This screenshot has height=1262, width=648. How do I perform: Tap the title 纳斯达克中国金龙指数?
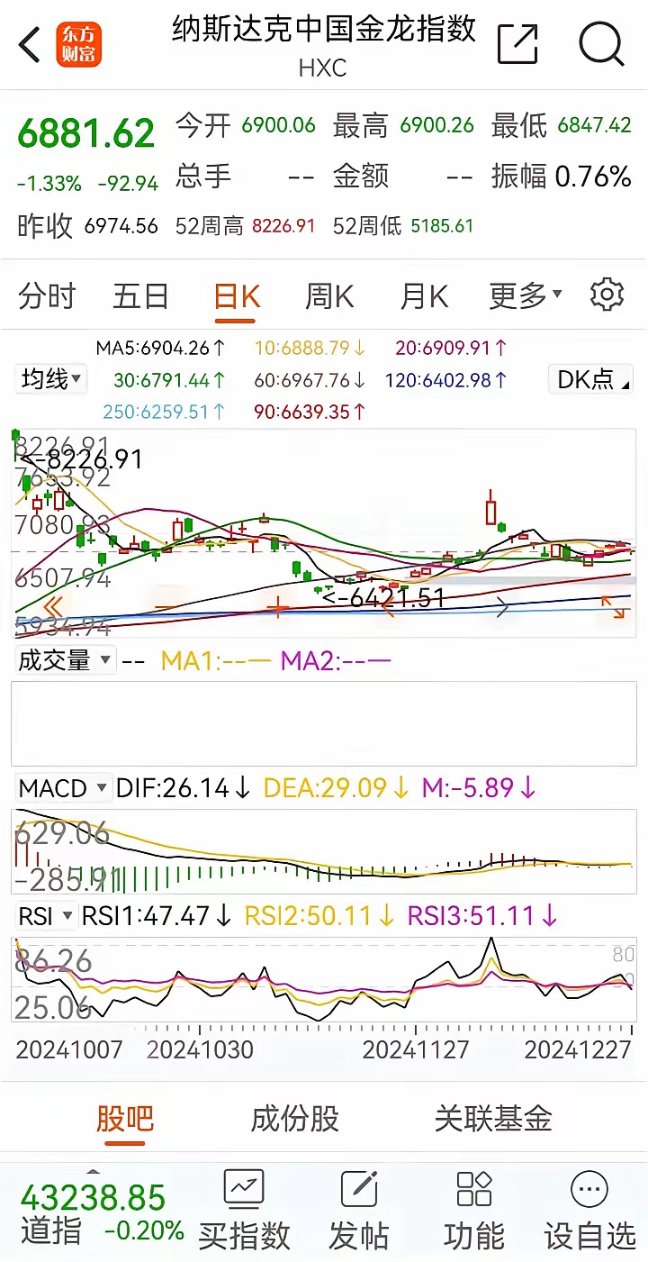tap(324, 29)
